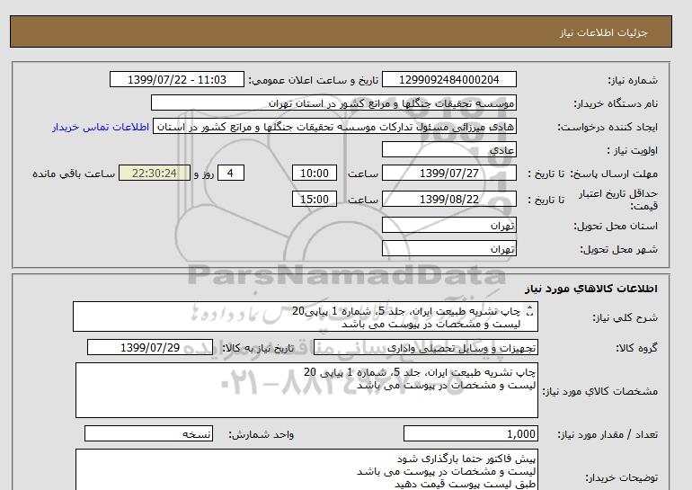The width and height of the screenshot is (692, 490).
Task: Click the quantity field showing 1,000
Action: coord(470,434)
